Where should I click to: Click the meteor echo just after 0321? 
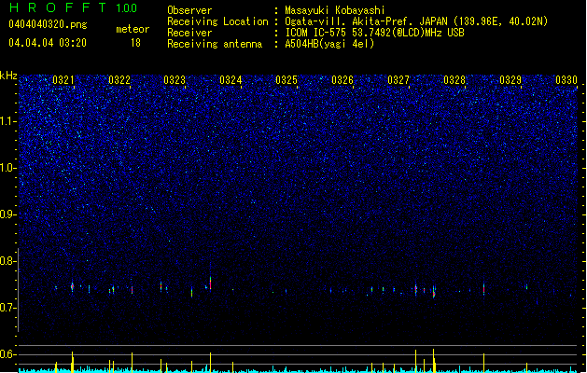pyautogui.click(x=72, y=287)
